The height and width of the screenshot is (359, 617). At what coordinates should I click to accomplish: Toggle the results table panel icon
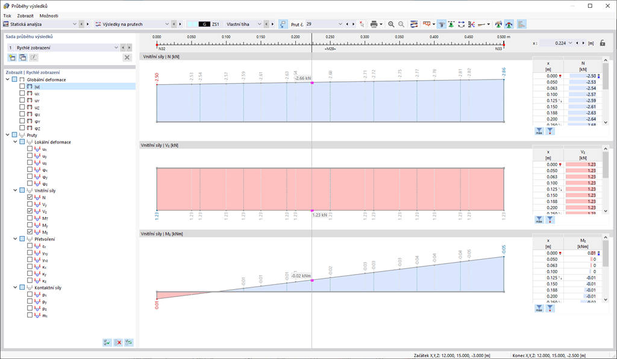[521, 24]
